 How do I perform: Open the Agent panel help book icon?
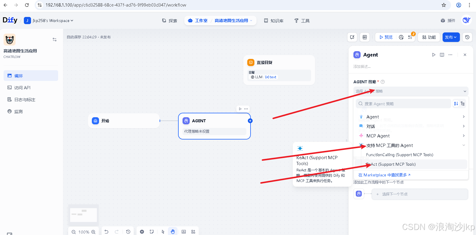(x=442, y=55)
